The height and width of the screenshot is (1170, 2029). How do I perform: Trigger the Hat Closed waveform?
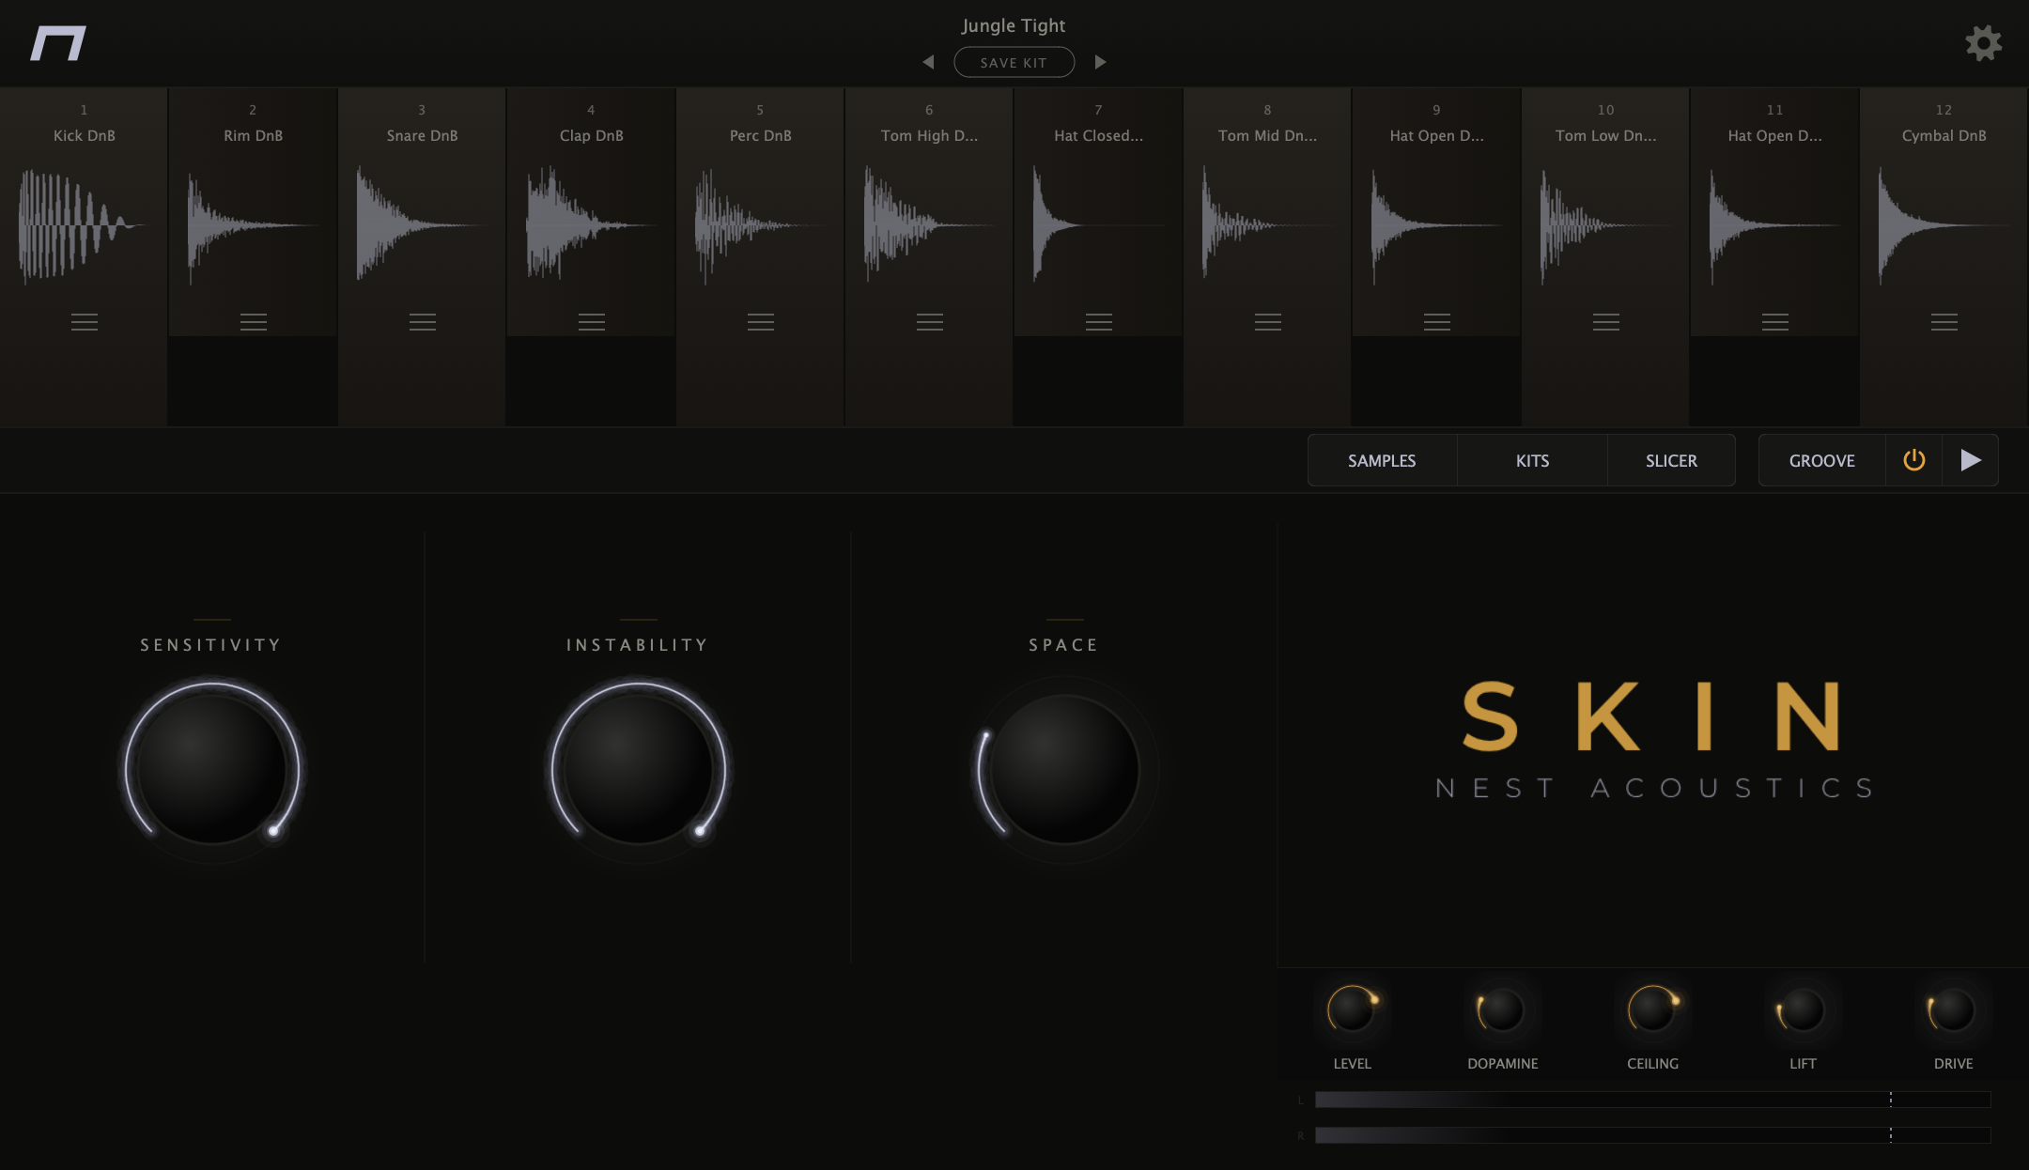(1099, 225)
